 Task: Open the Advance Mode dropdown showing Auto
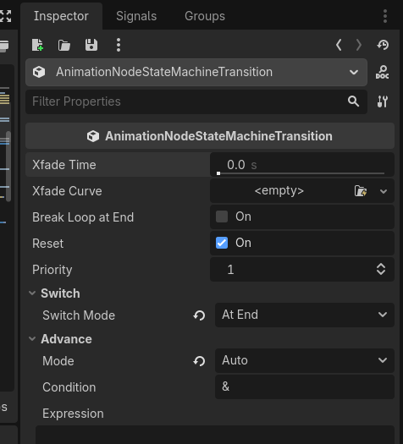305,360
